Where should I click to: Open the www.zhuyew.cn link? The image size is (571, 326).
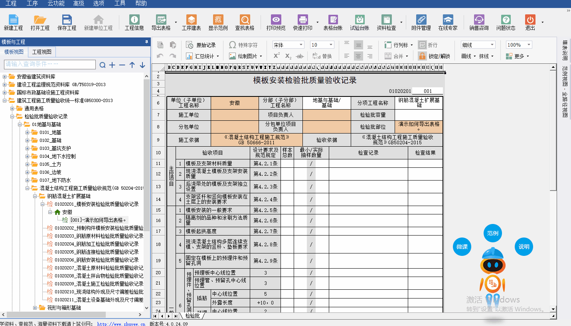121,324
